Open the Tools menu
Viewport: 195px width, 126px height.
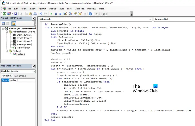tap(70, 9)
